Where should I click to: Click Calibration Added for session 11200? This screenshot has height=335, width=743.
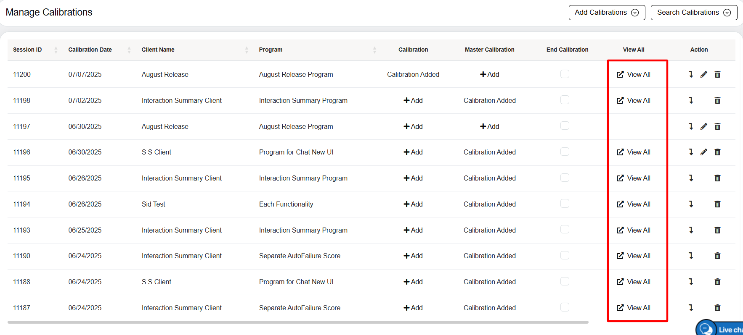click(x=413, y=74)
